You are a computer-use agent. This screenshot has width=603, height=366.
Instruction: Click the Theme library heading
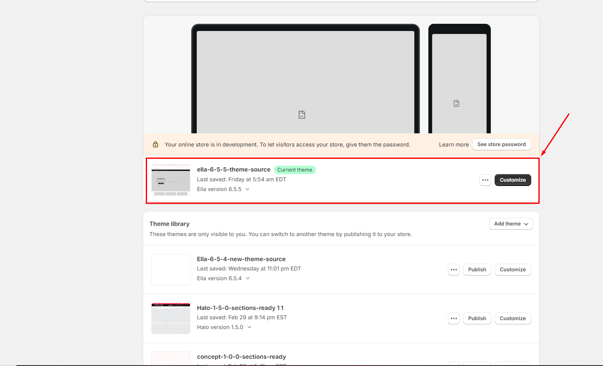[x=170, y=224]
